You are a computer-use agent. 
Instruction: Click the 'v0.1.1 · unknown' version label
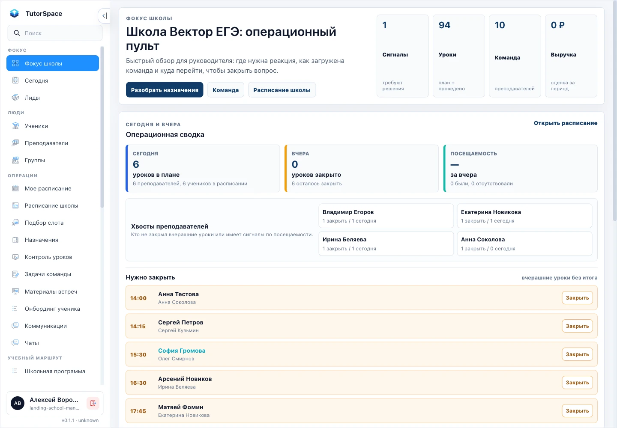tap(80, 420)
